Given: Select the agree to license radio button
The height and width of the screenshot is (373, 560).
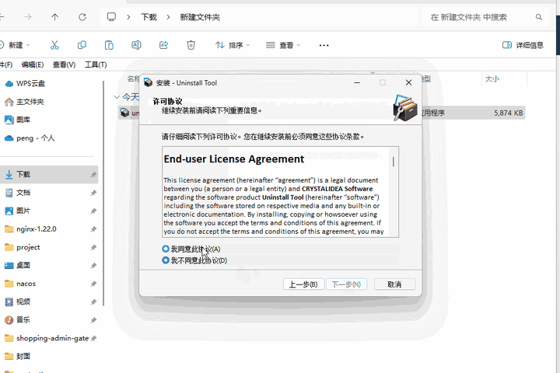Looking at the screenshot, I should click(166, 249).
